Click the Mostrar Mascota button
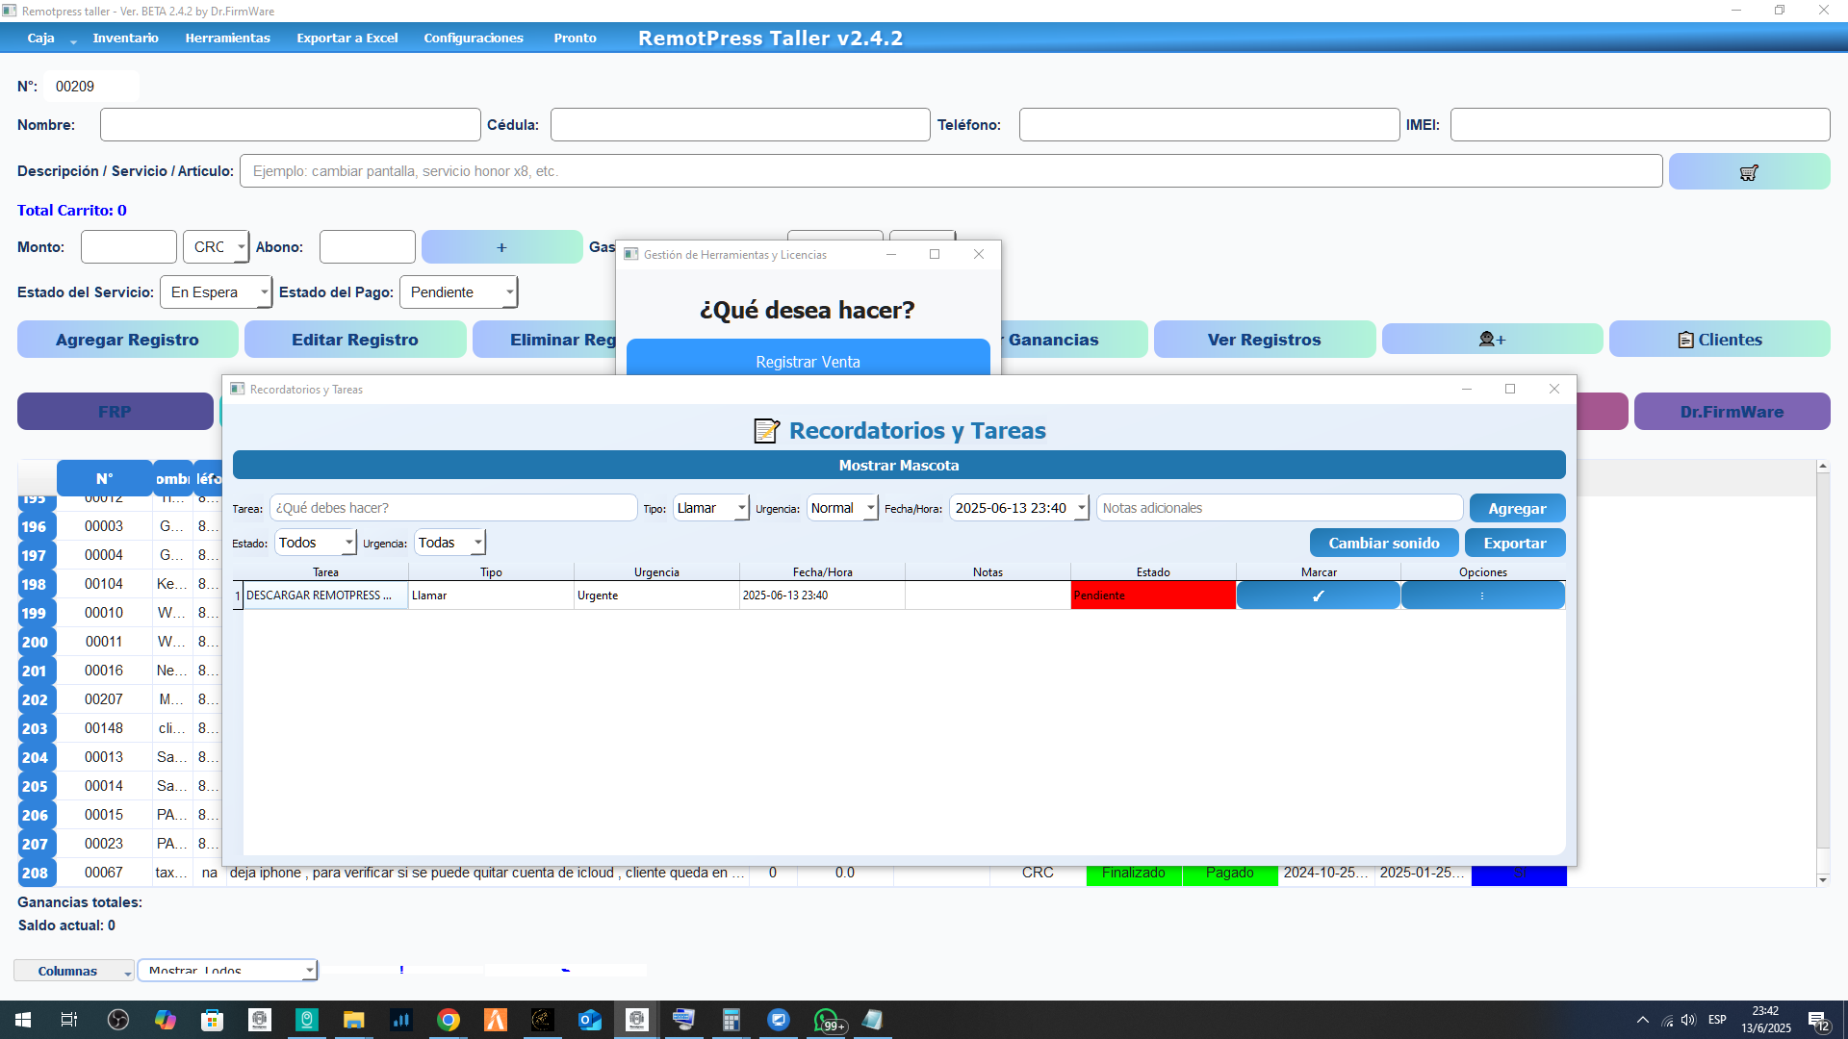This screenshot has width=1848, height=1039. [x=898, y=466]
